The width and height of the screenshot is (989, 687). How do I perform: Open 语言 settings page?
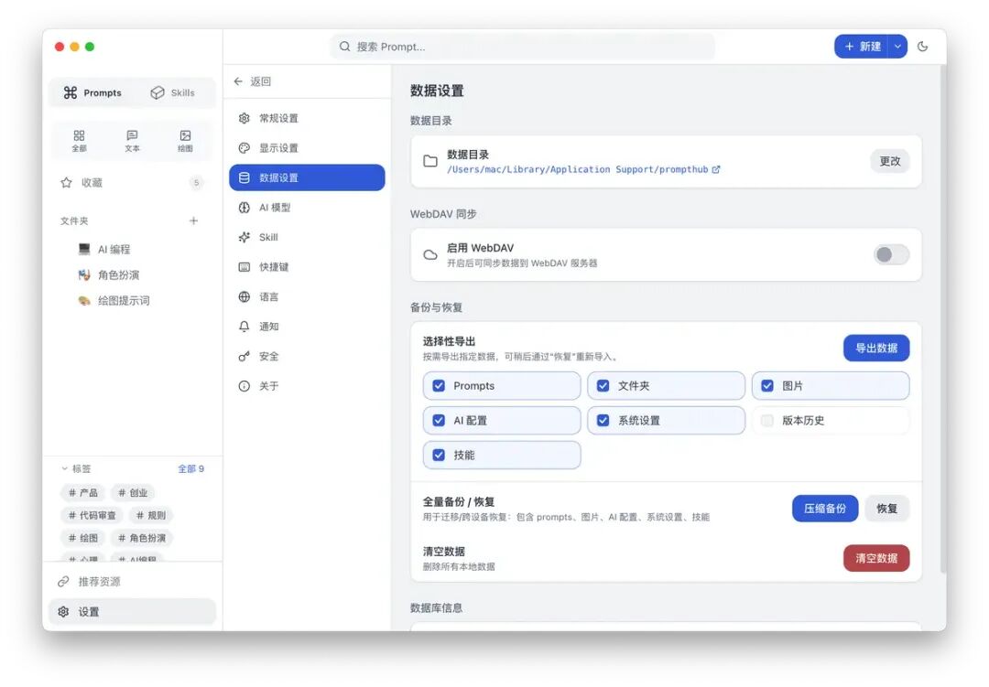click(x=307, y=297)
